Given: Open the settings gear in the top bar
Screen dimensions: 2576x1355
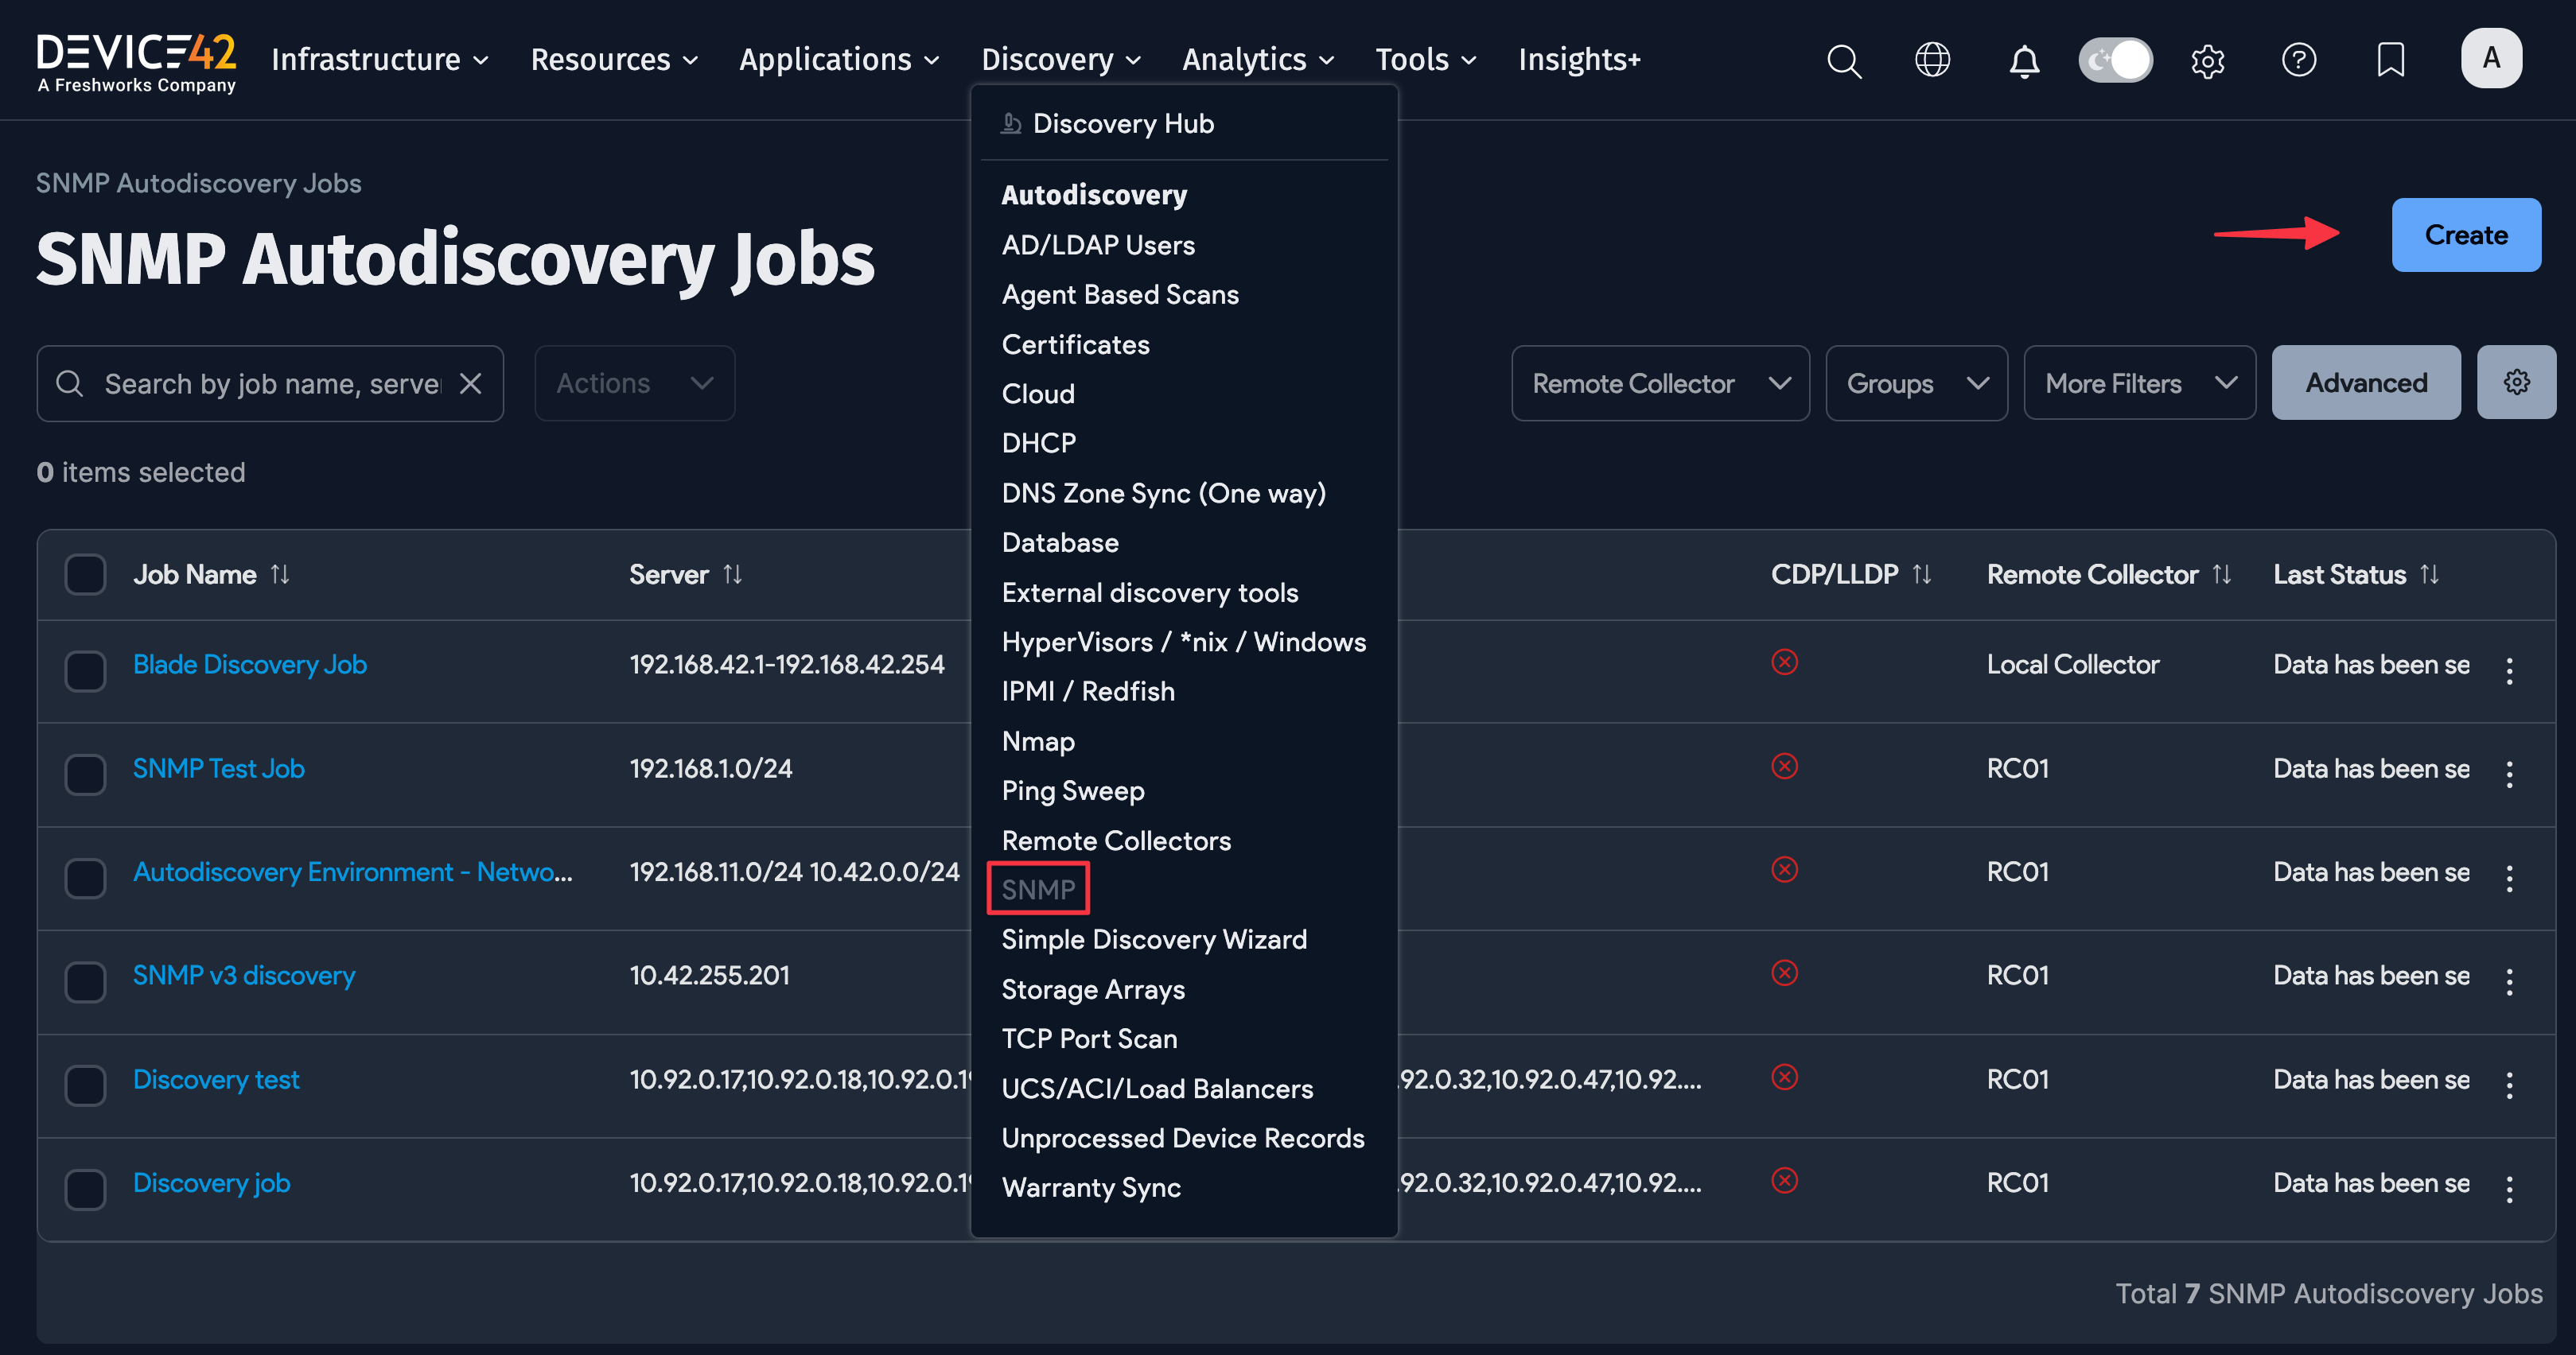Looking at the screenshot, I should 2208,60.
